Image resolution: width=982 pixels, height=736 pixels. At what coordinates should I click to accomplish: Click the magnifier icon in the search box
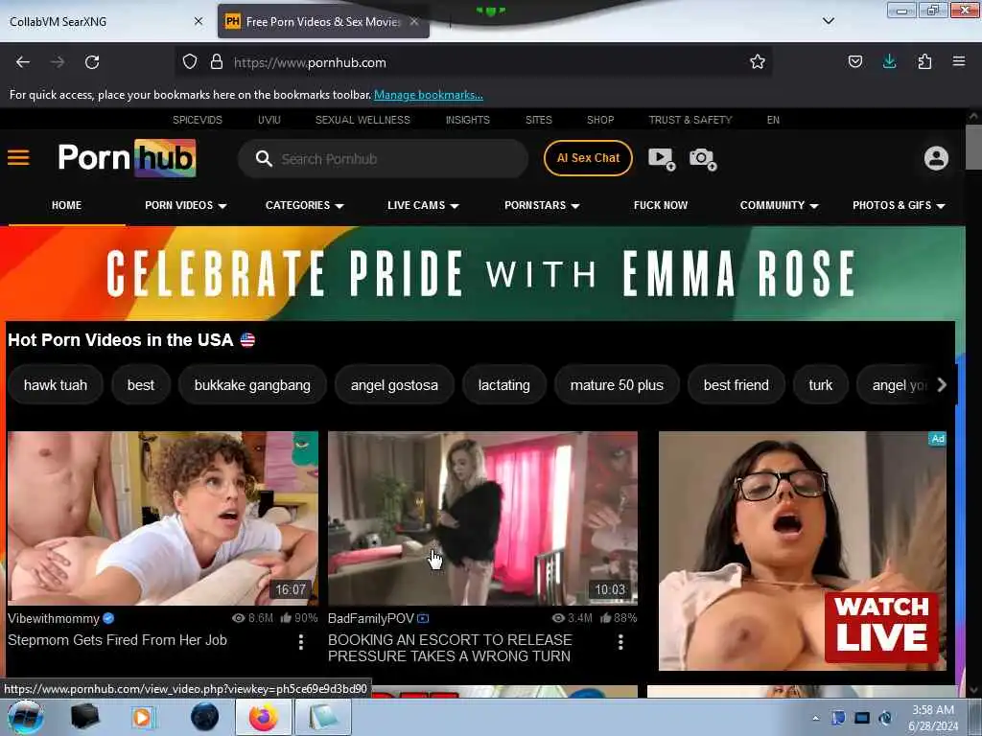tap(264, 158)
